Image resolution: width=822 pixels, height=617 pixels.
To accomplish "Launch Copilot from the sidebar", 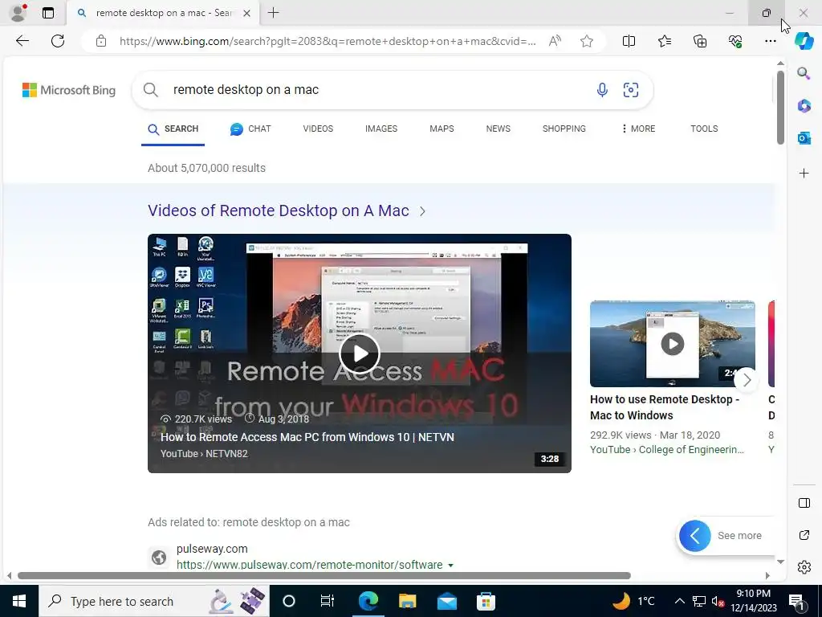I will click(x=804, y=40).
